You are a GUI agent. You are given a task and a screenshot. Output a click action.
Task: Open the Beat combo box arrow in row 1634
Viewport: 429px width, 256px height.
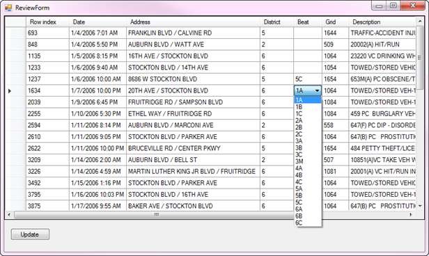tap(317, 90)
